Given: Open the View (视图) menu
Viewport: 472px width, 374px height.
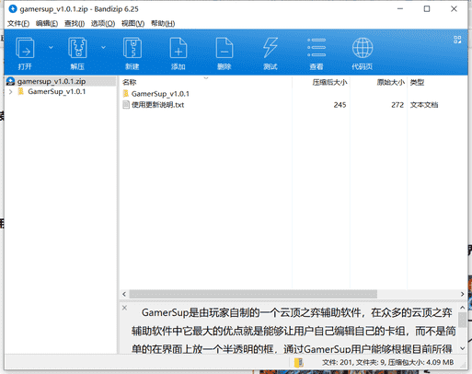Looking at the screenshot, I should [x=132, y=23].
